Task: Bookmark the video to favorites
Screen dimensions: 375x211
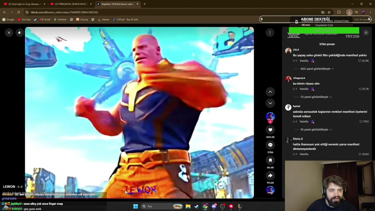Action: [x=270, y=160]
